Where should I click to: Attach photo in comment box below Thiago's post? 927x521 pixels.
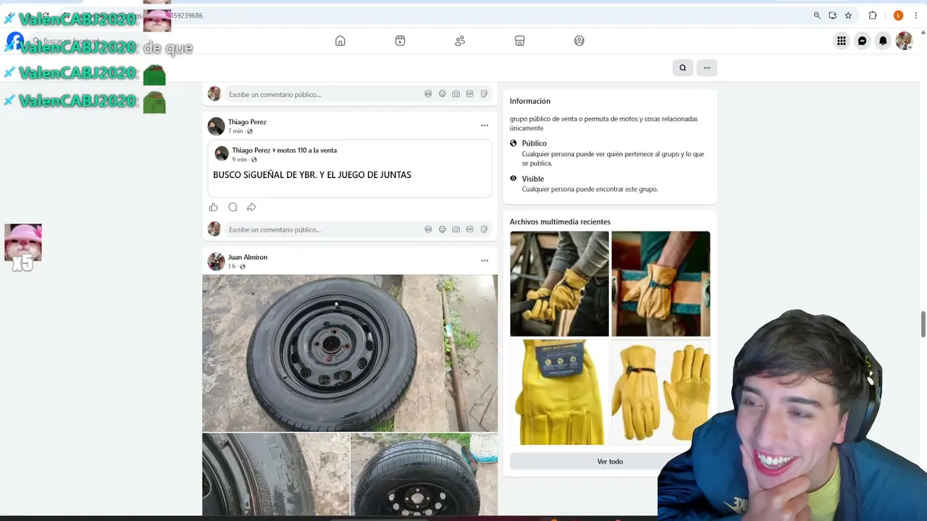tap(456, 229)
